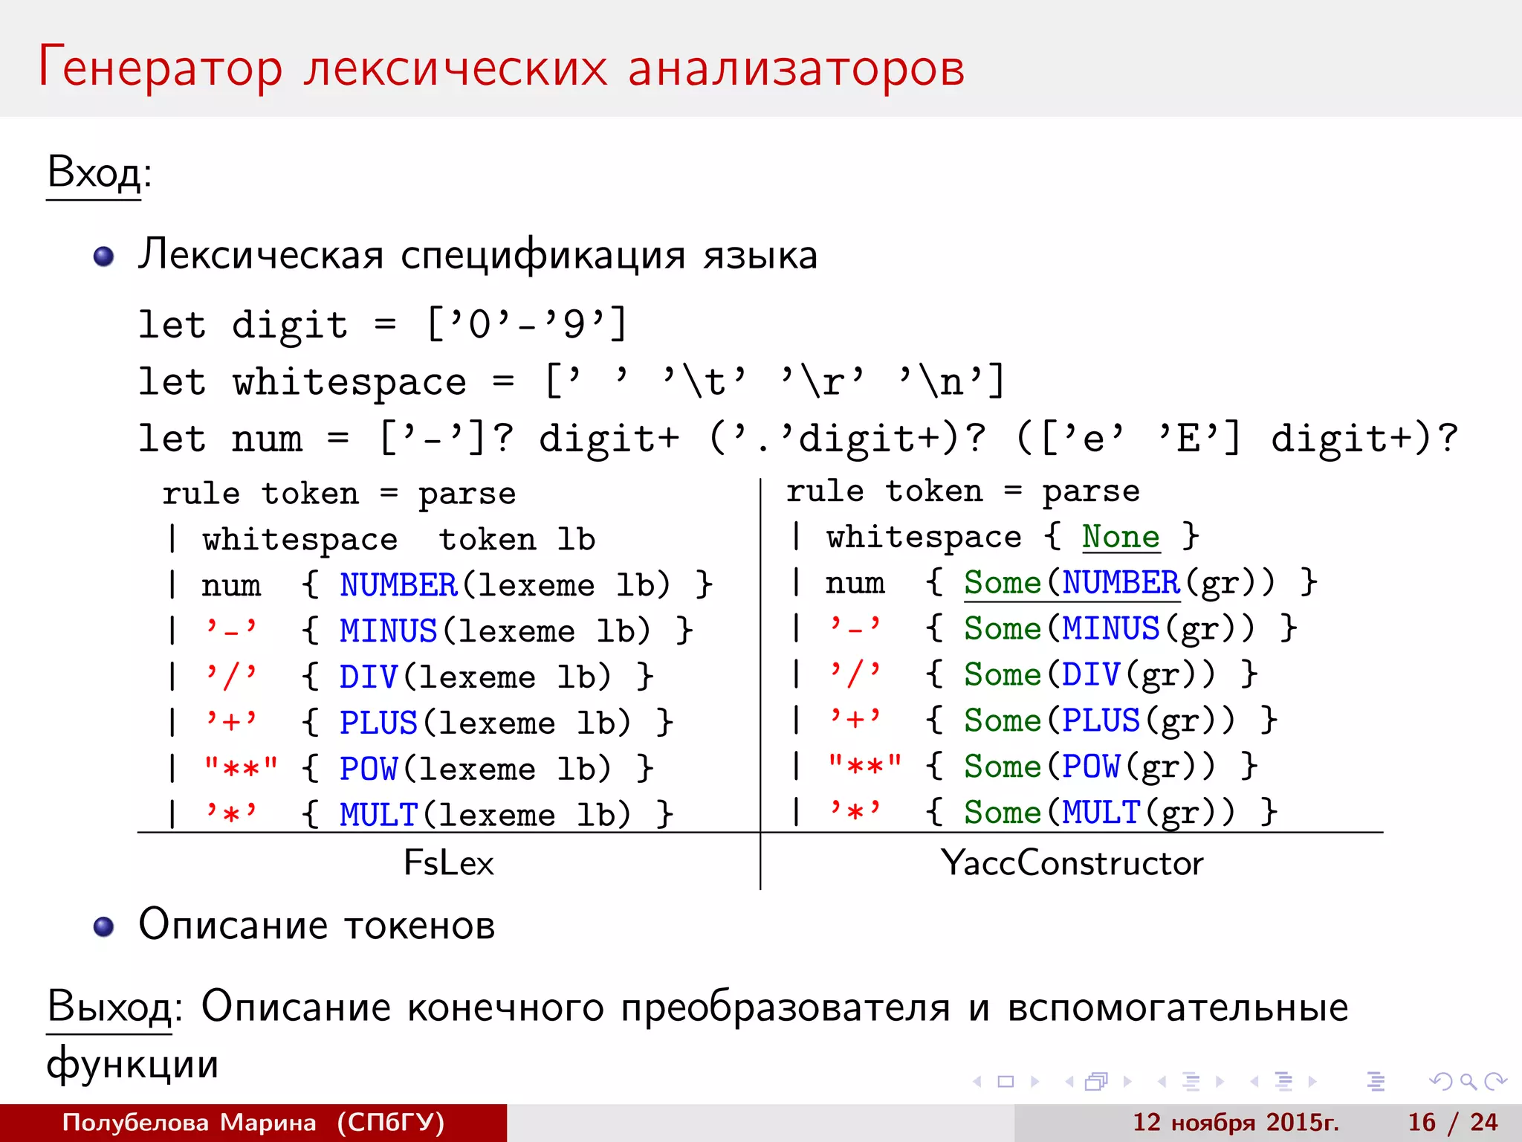
Task: Click the date 12 ноября 2015г. in footer
Action: coord(1235,1123)
